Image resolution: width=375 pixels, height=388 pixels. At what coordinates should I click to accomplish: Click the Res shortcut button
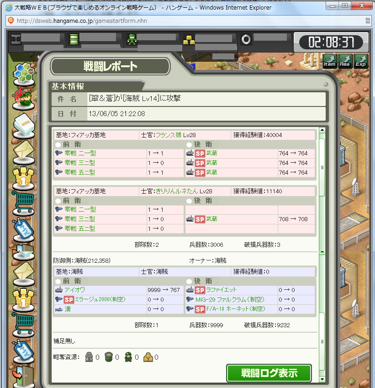point(345,61)
